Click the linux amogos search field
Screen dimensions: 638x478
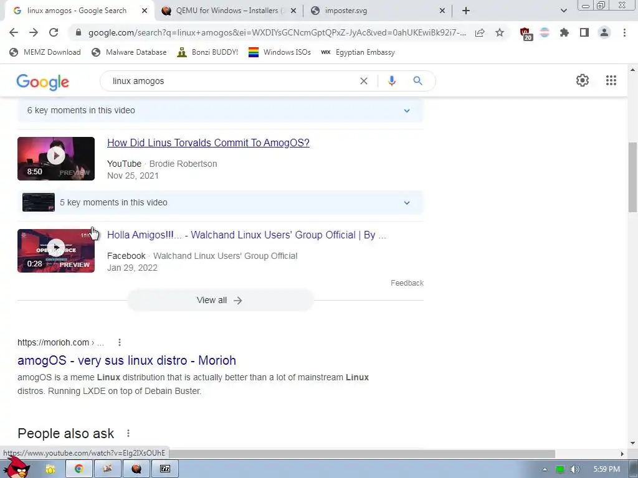pos(232,81)
